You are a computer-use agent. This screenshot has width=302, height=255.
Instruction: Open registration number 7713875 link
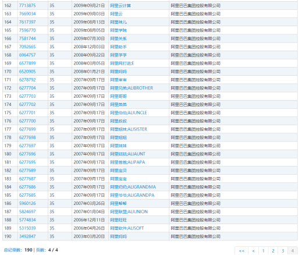coord(27,6)
